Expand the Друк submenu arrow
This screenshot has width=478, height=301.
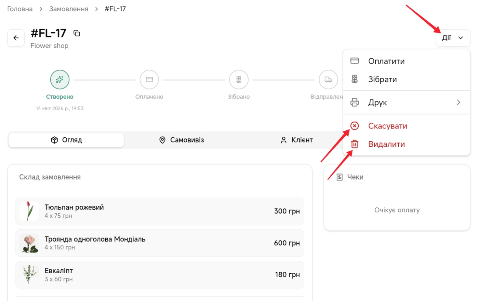[x=458, y=103]
